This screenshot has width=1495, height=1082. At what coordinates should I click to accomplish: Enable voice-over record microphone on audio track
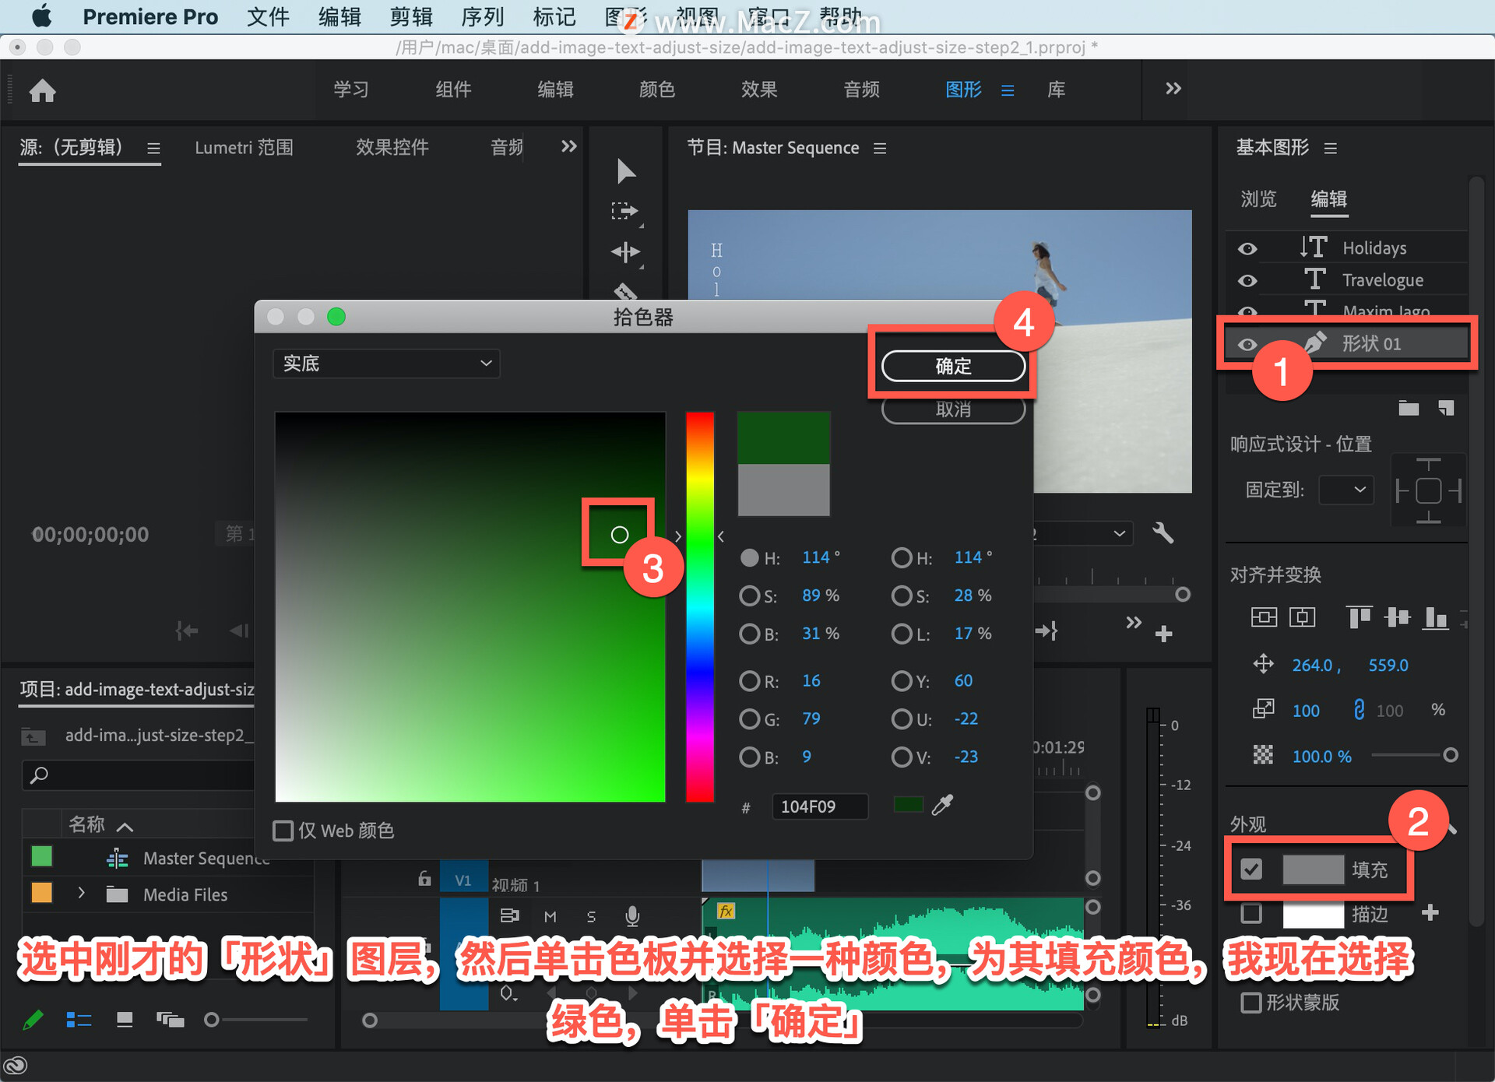click(x=632, y=916)
